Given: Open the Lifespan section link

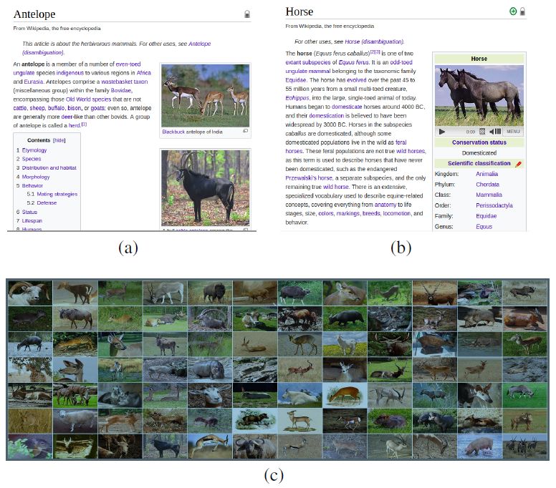Looking at the screenshot, I should coord(32,220).
